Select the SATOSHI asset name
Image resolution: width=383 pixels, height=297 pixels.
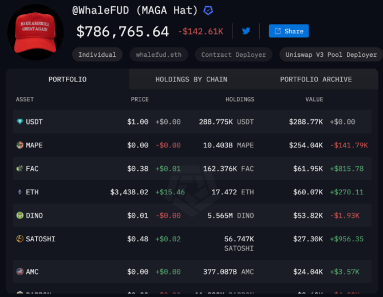coord(41,239)
